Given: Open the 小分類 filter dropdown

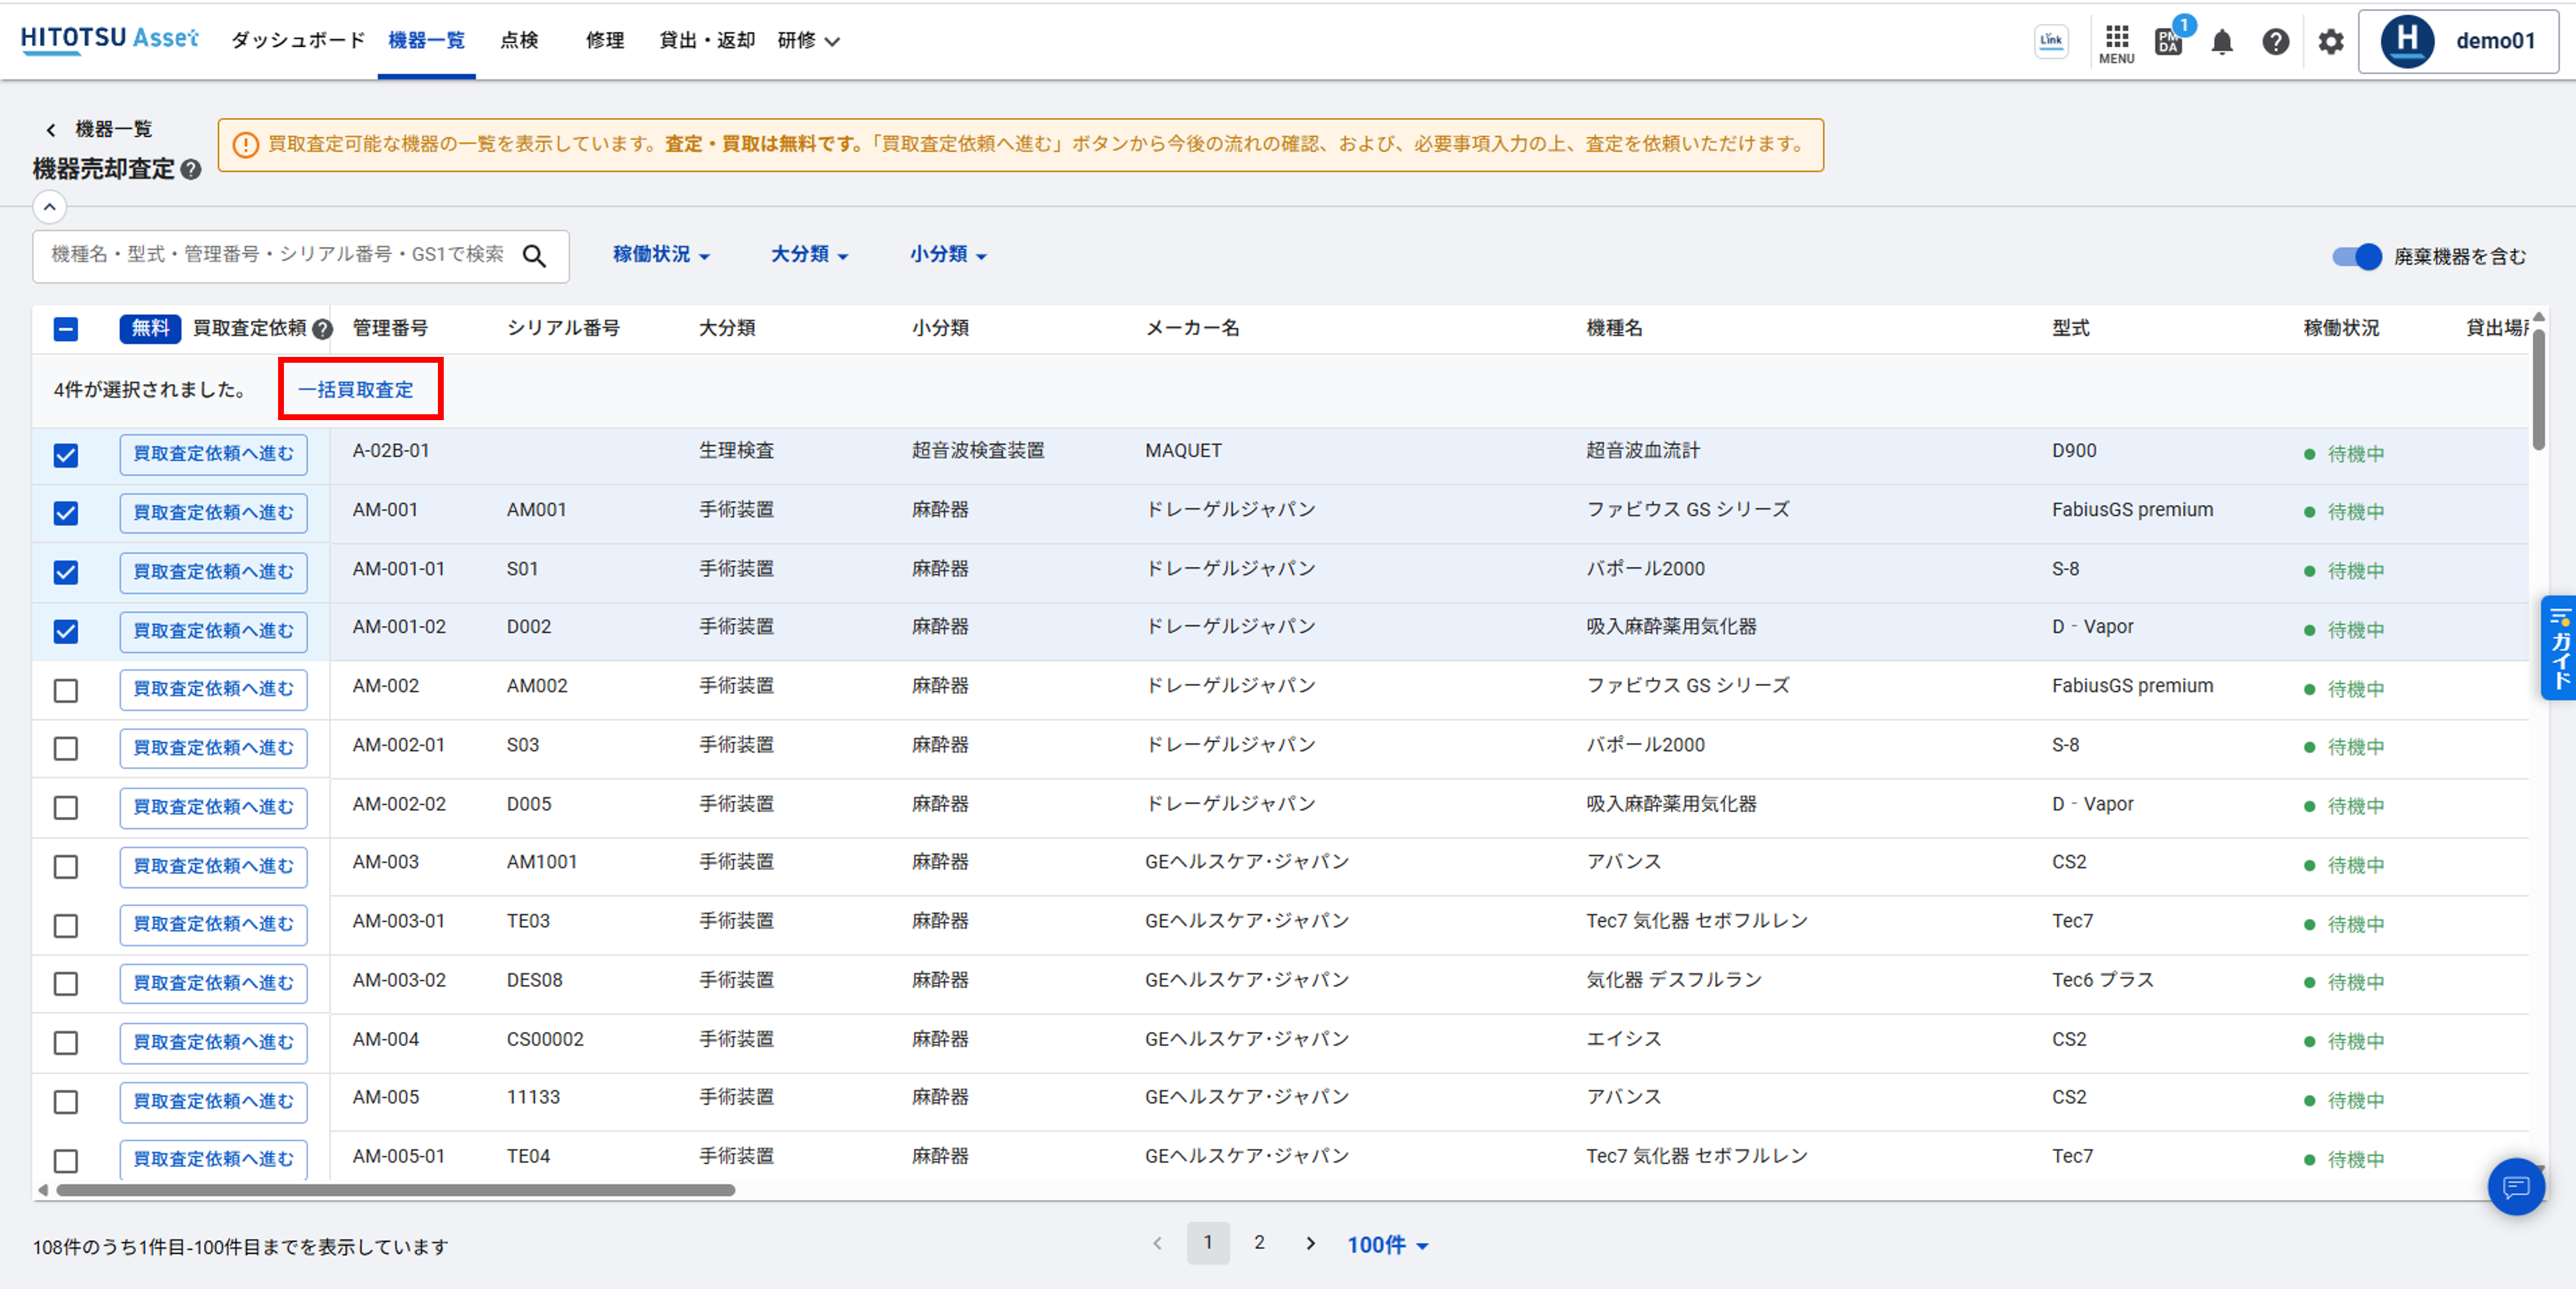Looking at the screenshot, I should click(x=948, y=255).
